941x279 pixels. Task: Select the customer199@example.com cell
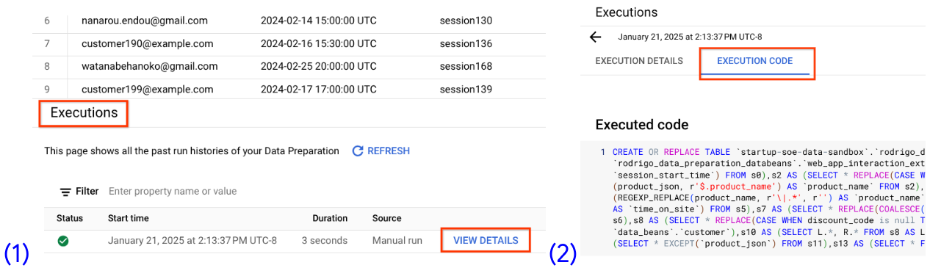148,89
